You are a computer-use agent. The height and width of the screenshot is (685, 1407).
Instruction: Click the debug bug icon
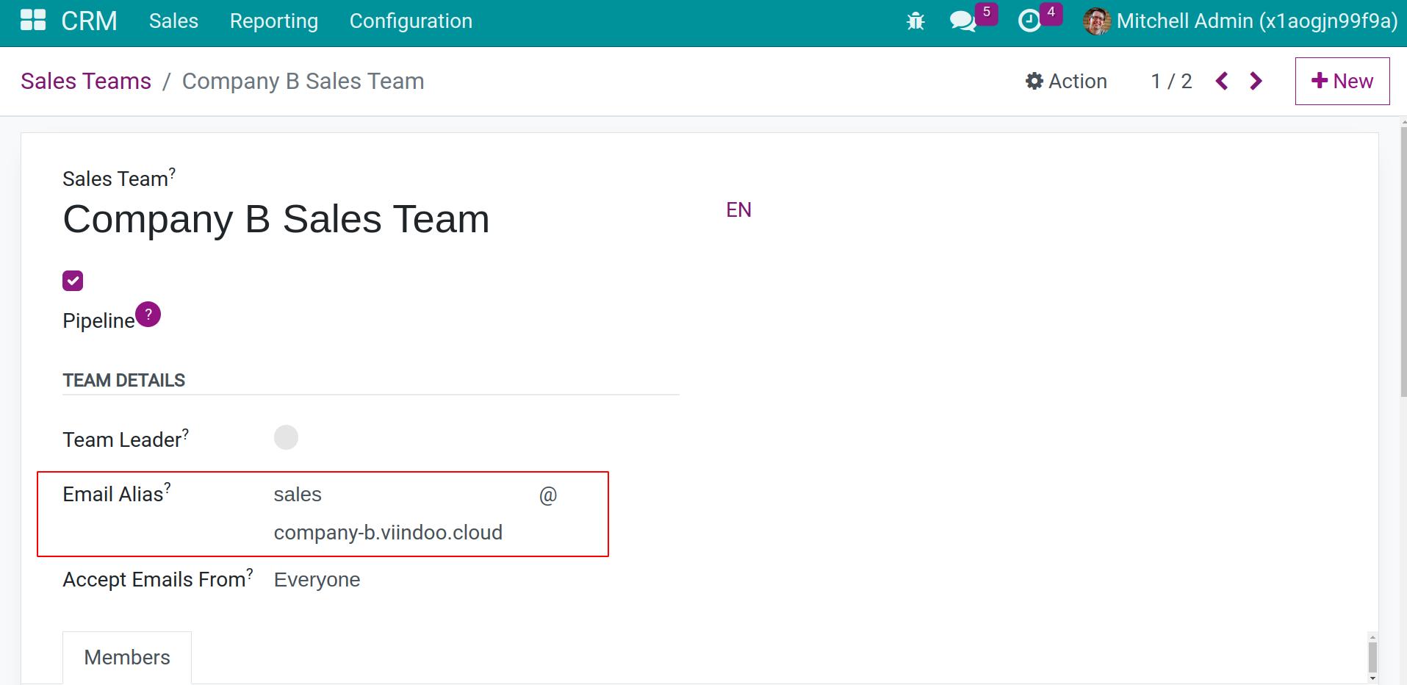pos(915,21)
